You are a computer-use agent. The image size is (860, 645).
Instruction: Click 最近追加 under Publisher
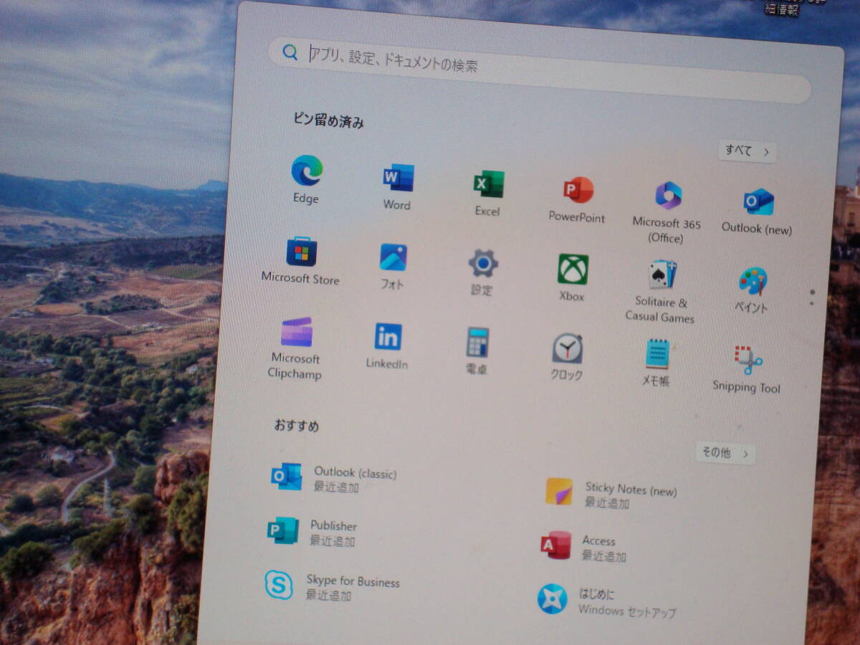coord(333,541)
